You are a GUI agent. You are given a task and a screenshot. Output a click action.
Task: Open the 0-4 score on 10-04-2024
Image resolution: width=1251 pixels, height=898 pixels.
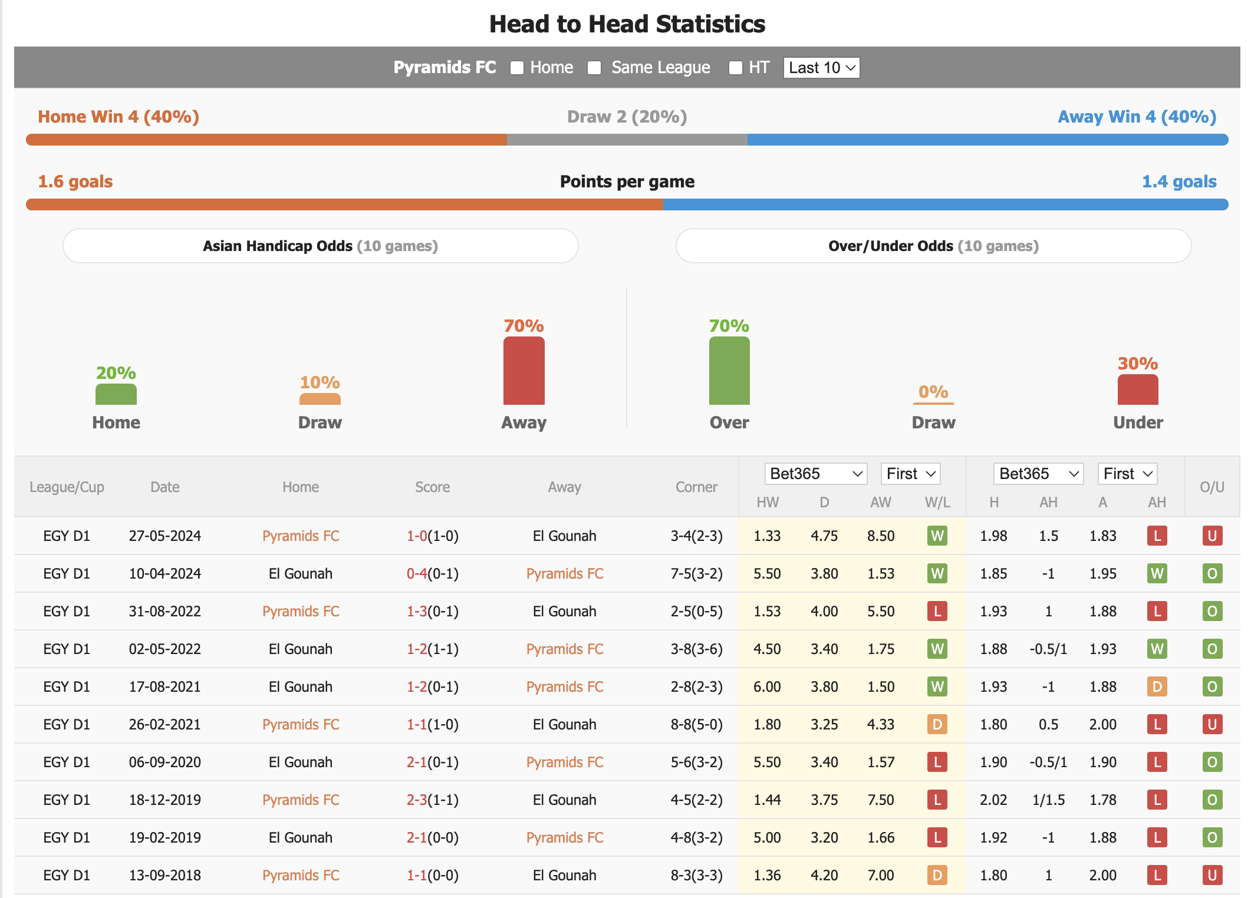tap(417, 573)
